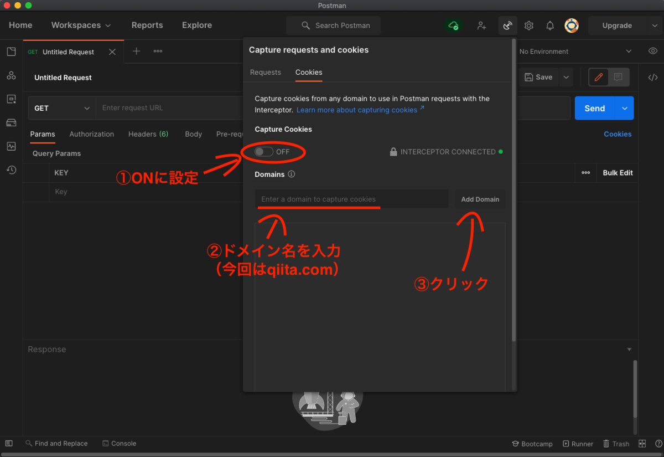
Task: Open the Reports menu
Action: pyautogui.click(x=147, y=25)
